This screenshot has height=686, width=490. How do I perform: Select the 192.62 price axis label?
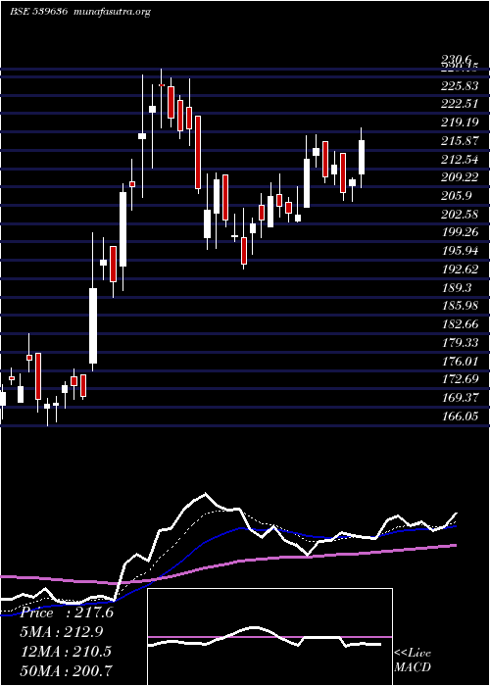click(x=460, y=269)
